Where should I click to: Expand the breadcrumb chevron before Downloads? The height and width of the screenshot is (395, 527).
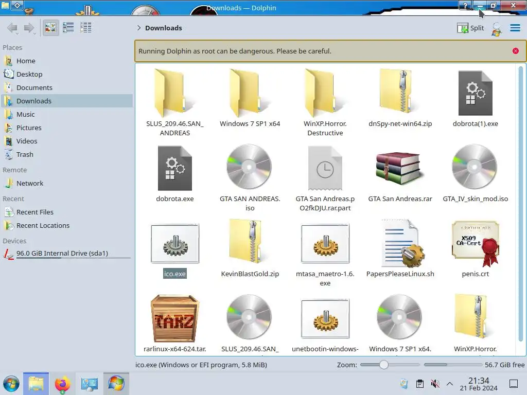139,28
